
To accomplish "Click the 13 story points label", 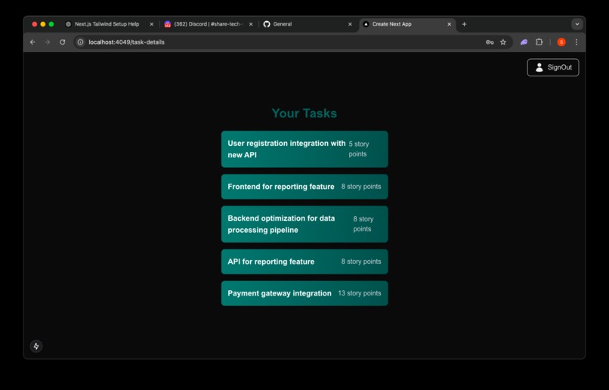I will click(x=359, y=293).
